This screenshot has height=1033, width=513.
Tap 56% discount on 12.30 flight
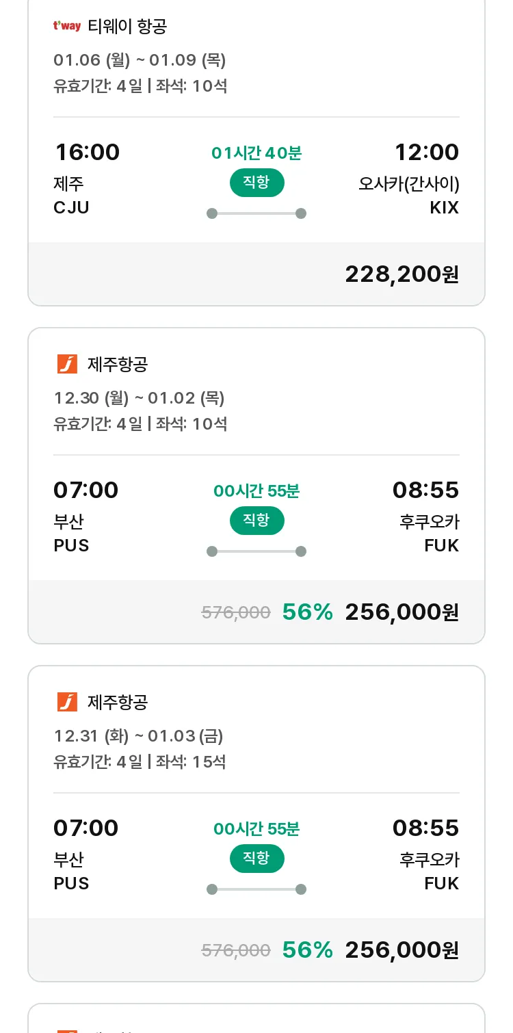pyautogui.click(x=307, y=612)
